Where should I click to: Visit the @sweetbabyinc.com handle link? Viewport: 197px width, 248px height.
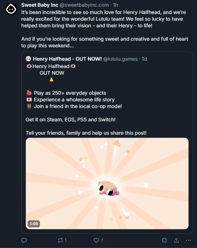tap(84, 5)
